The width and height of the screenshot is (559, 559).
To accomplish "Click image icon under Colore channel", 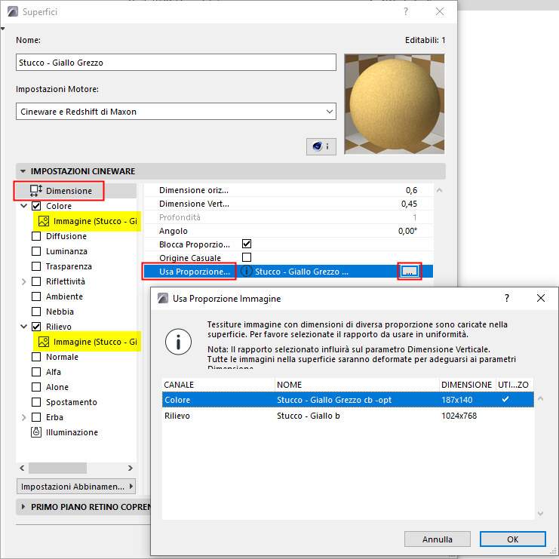I will 44,221.
